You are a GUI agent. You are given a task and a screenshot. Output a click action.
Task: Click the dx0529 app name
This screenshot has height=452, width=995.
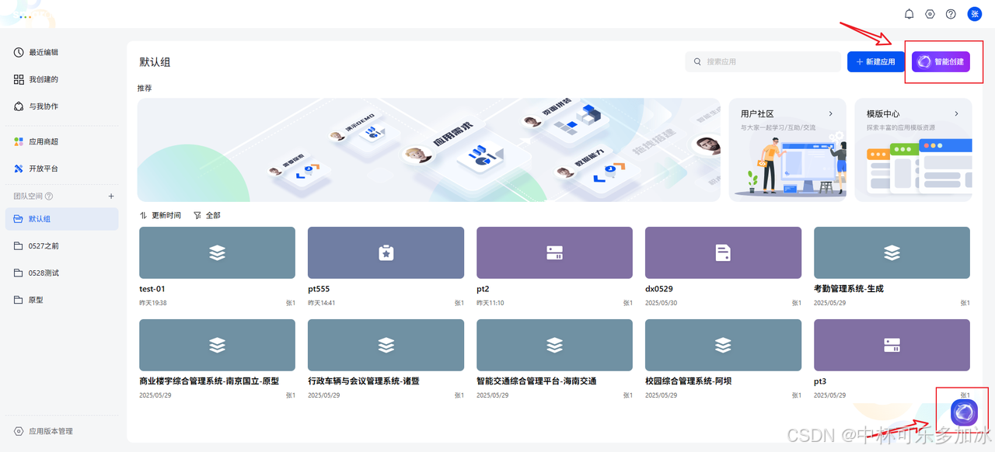pos(659,289)
